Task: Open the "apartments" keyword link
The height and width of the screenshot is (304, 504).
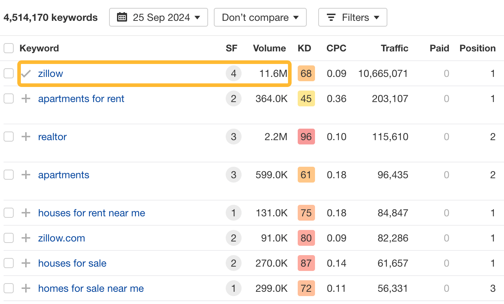Action: coord(64,175)
